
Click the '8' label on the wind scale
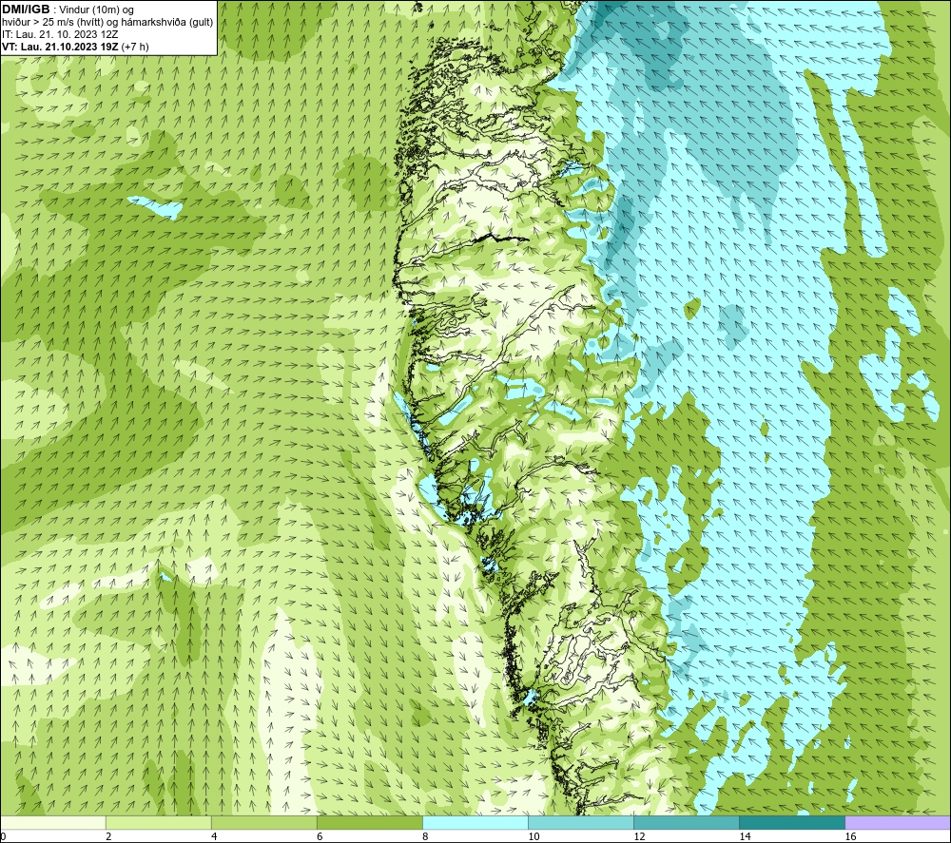coord(425,837)
